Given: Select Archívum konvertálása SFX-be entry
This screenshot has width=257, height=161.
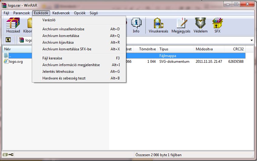Looking at the screenshot, I should coord(79,49).
